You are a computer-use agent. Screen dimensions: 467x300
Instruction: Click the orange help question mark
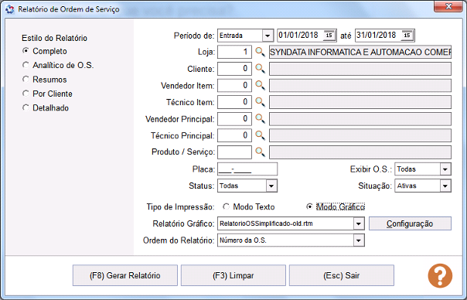tap(440, 275)
